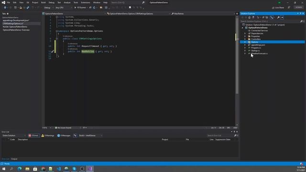
Task: Expand the Controllers folder
Action: (245, 39)
